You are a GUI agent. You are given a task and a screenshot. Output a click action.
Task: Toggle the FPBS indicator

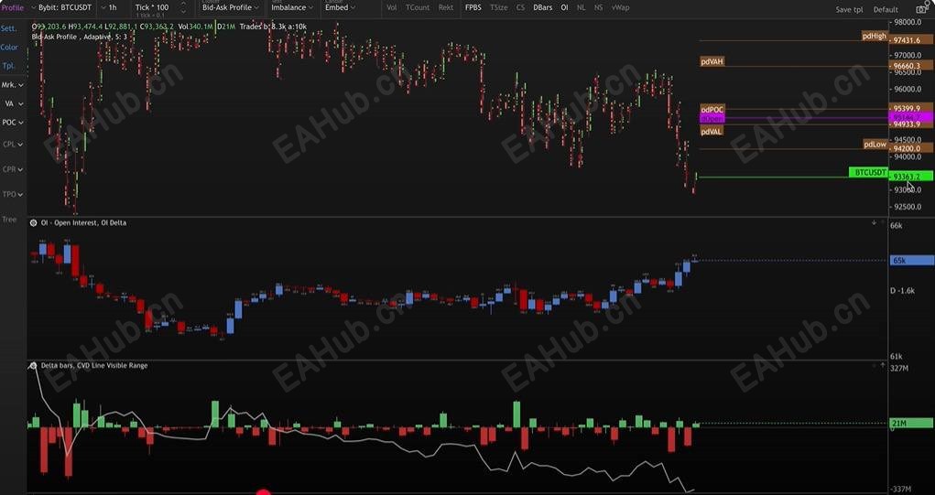click(473, 7)
